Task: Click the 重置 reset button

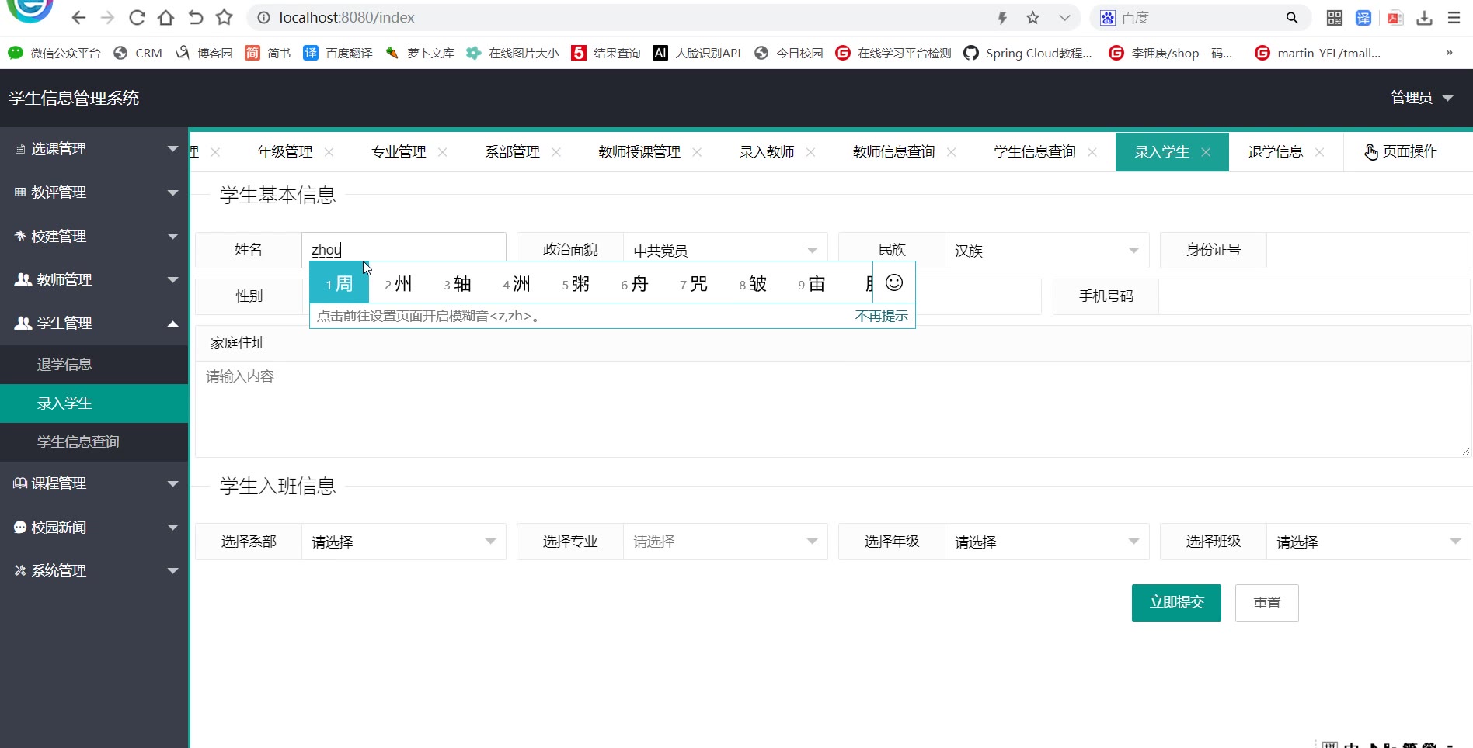Action: (1267, 603)
